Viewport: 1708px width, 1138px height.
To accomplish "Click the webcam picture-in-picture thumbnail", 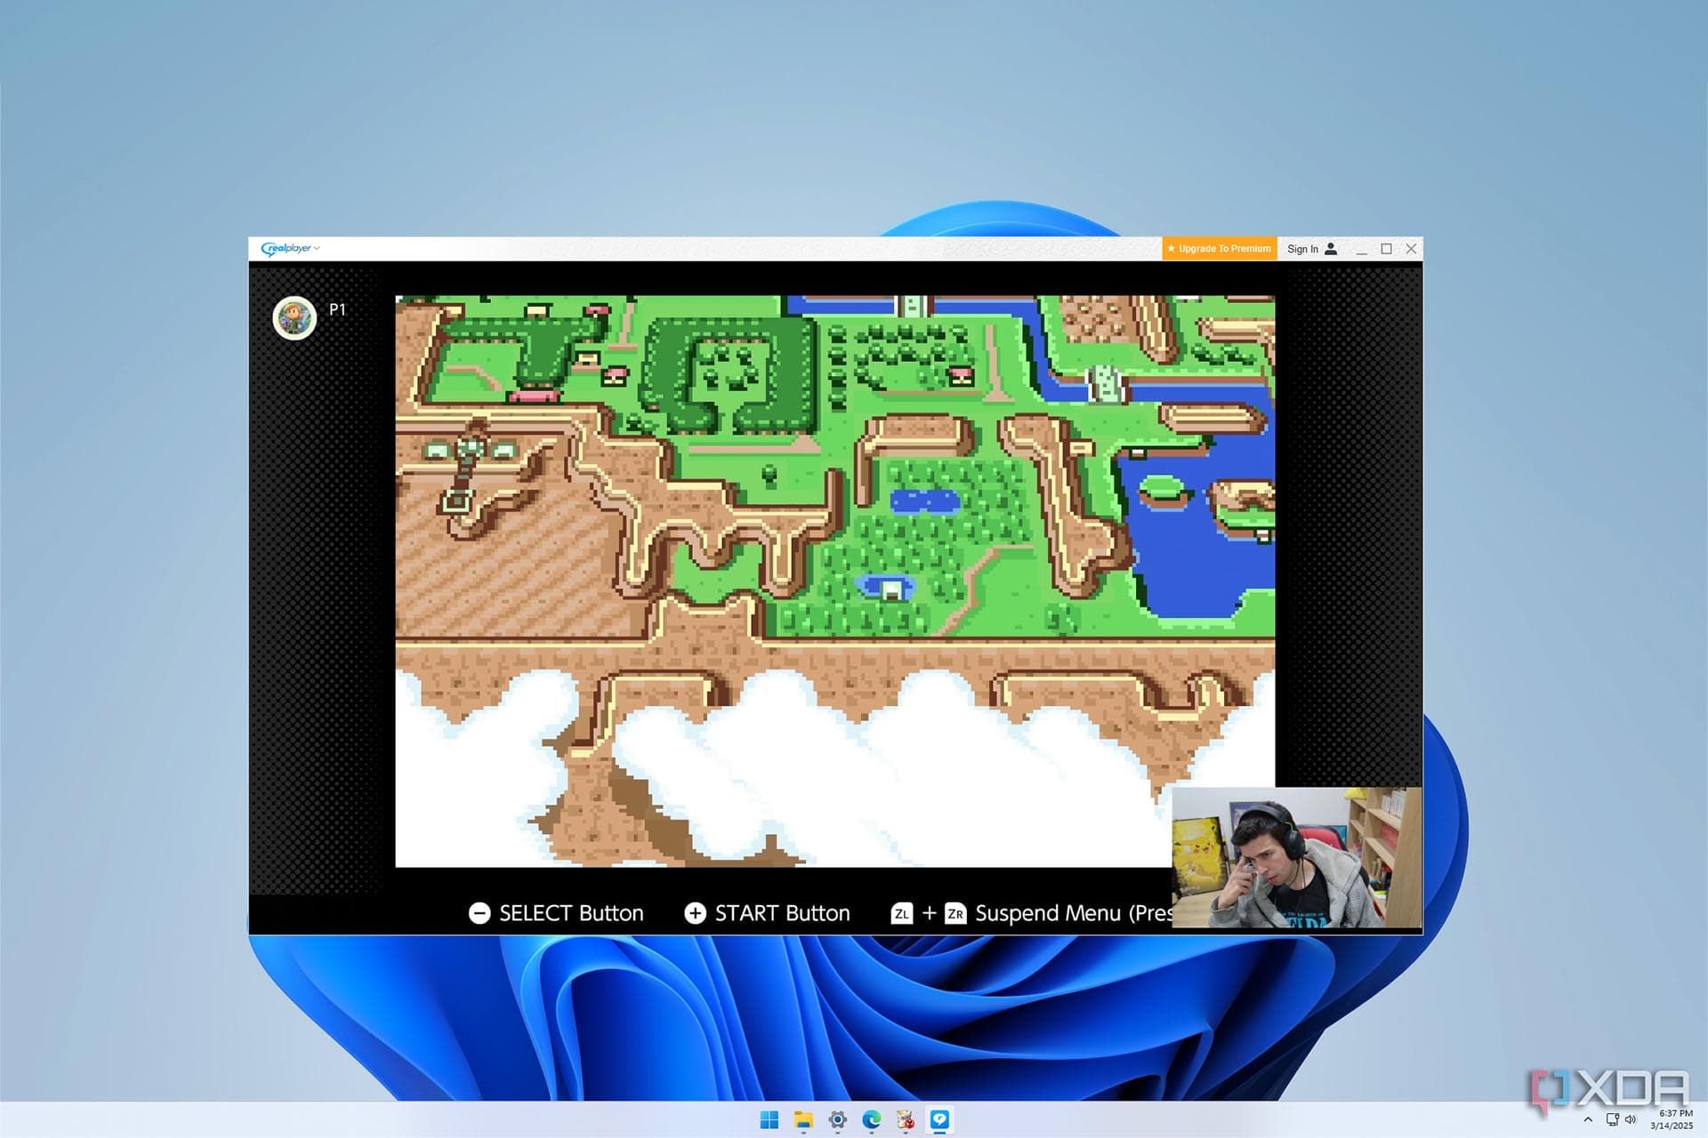I will tap(1296, 857).
